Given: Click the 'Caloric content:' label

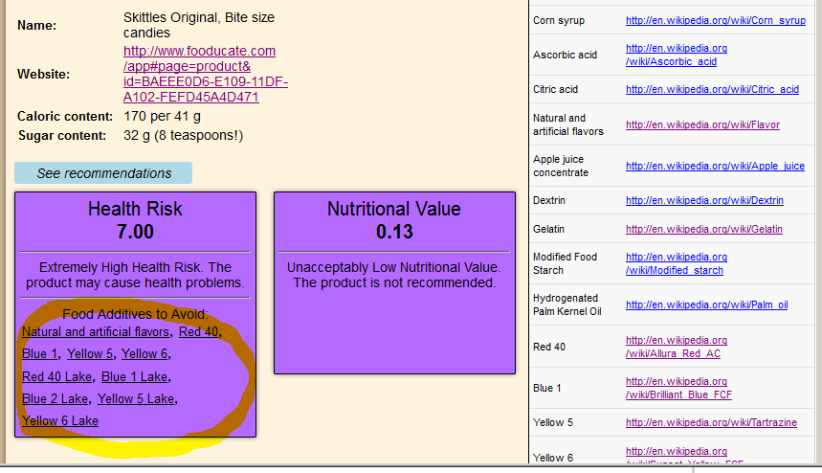Looking at the screenshot, I should (x=65, y=117).
